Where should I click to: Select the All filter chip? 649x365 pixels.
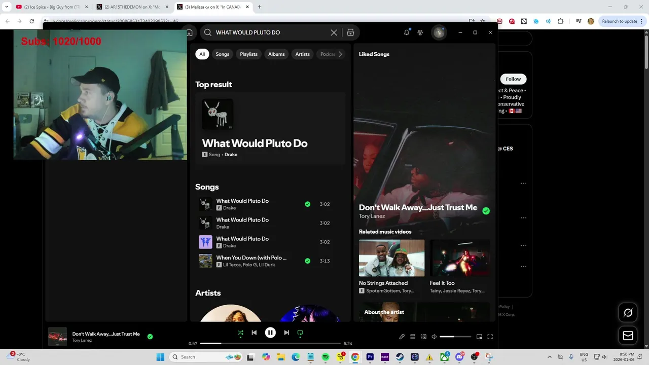(202, 54)
